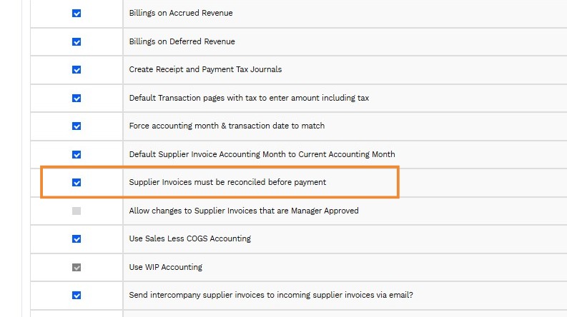
Task: Toggle Default Transaction pages with tax checkbox
Action: click(77, 98)
